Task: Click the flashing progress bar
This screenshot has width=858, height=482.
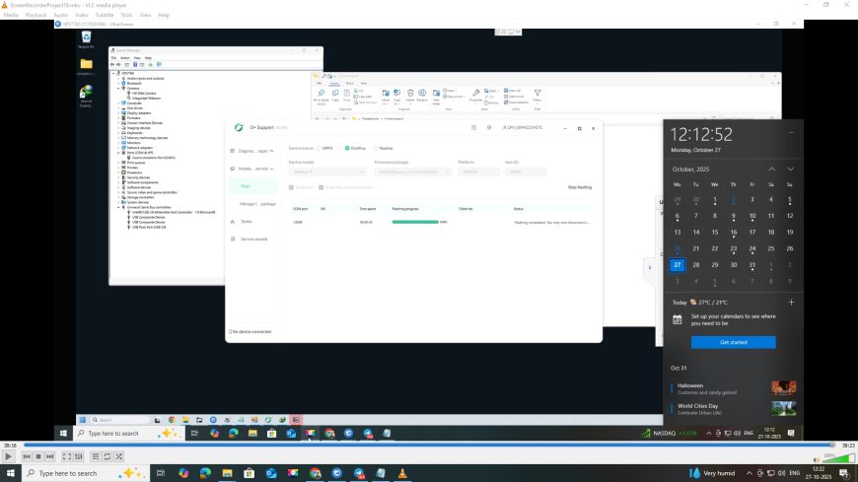Action: [415, 222]
